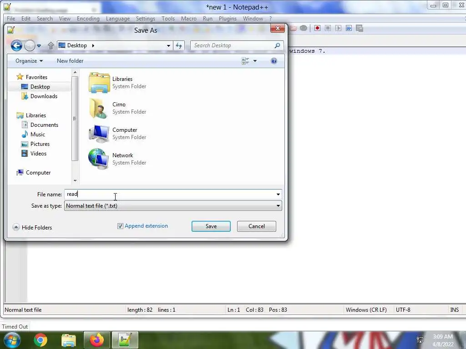
Task: Open the Windows Start button
Action: (12, 340)
